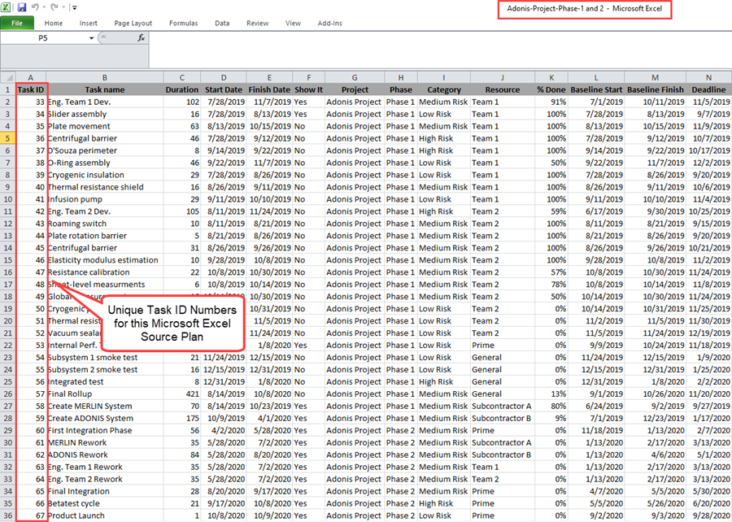Open the File menu
Viewport: 732px width, 522px height.
click(16, 23)
